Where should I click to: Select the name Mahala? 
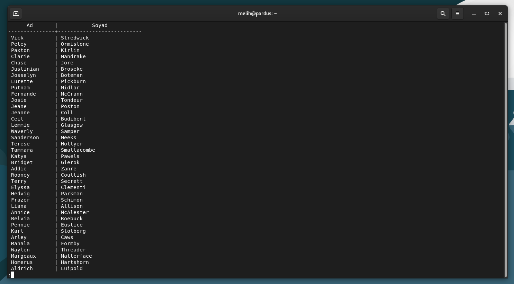[x=20, y=243]
